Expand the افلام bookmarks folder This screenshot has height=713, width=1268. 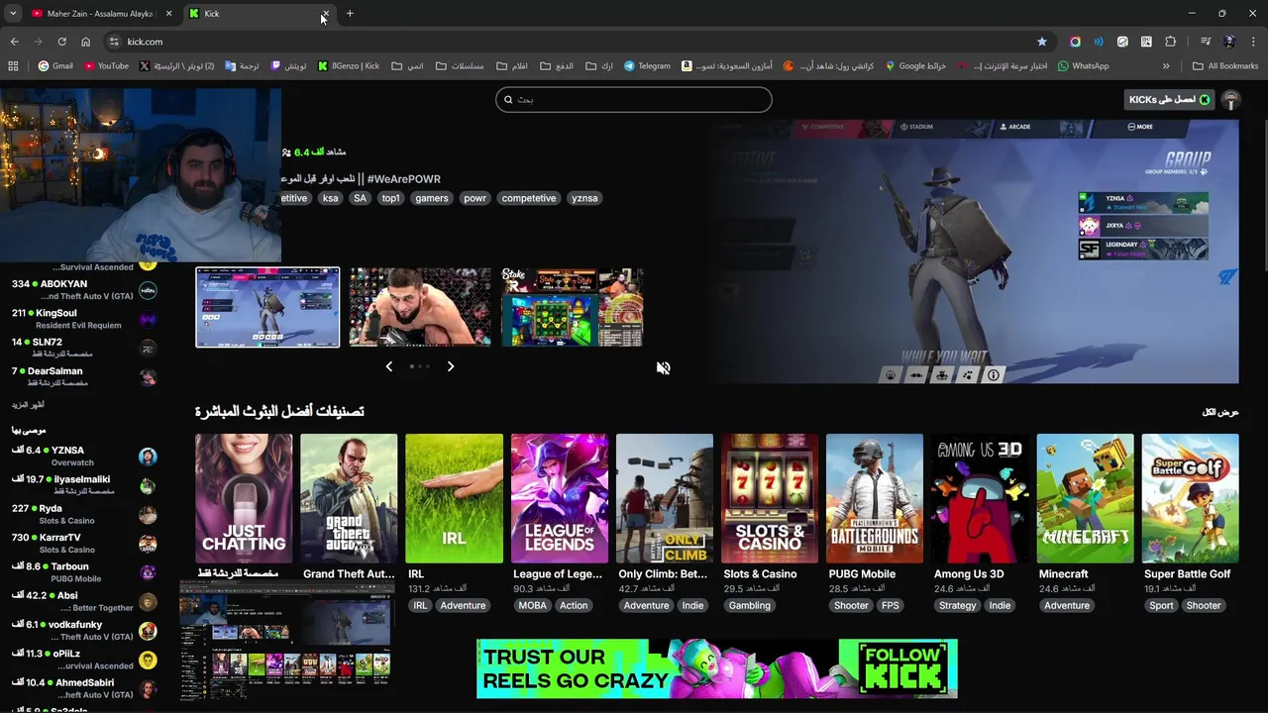point(512,66)
